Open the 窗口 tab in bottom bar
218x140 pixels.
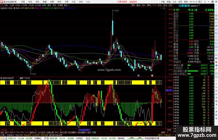pyautogui.click(x=7, y=133)
